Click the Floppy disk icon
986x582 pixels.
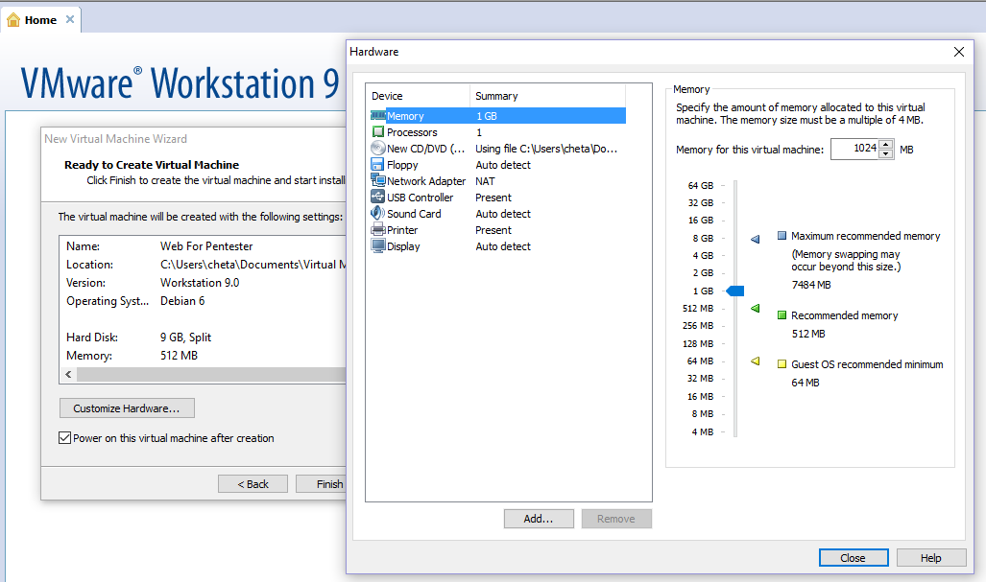tap(377, 165)
